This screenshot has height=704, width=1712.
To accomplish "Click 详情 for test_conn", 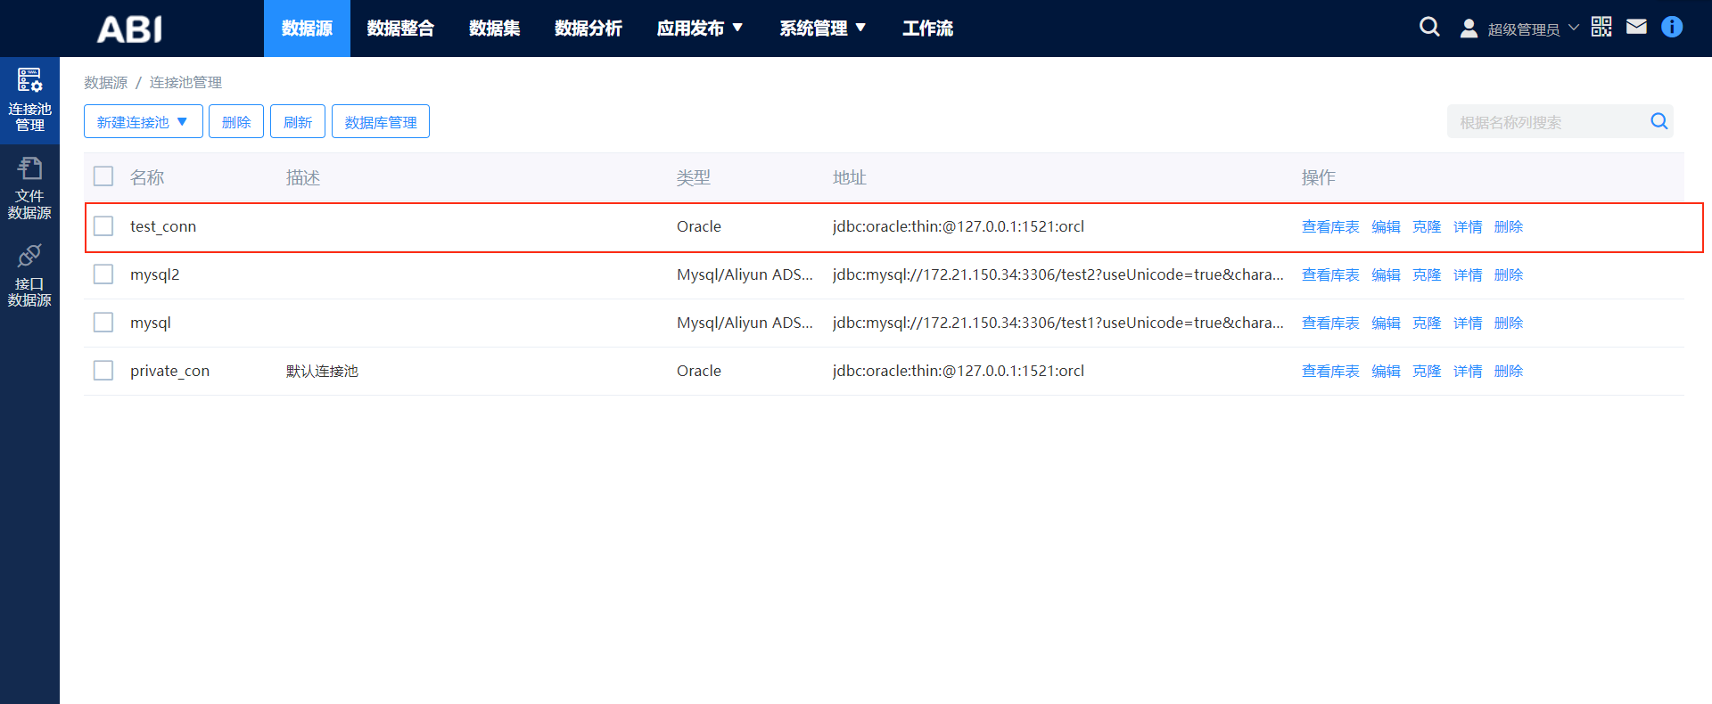I will 1468,226.
